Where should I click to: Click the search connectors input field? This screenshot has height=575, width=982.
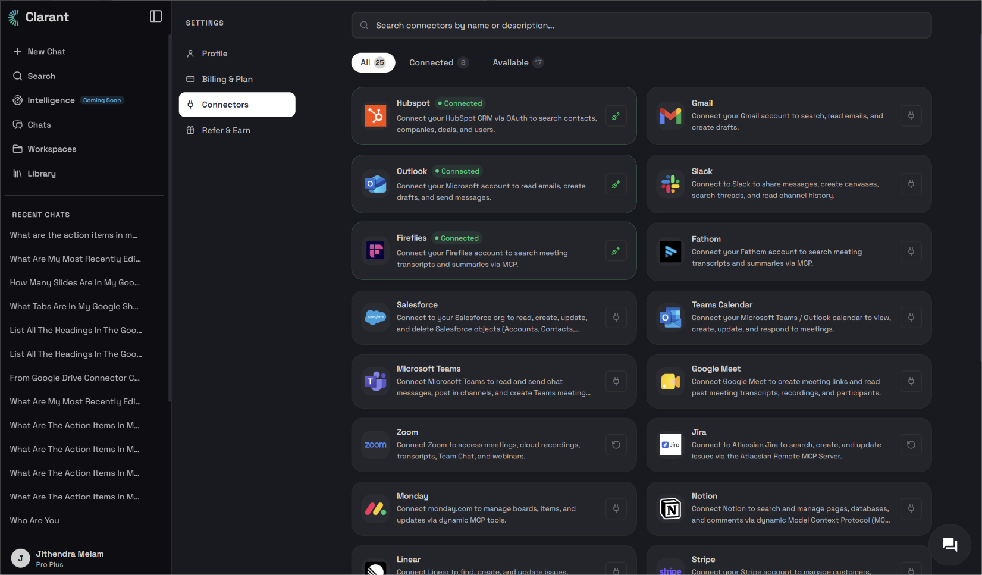tap(641, 26)
